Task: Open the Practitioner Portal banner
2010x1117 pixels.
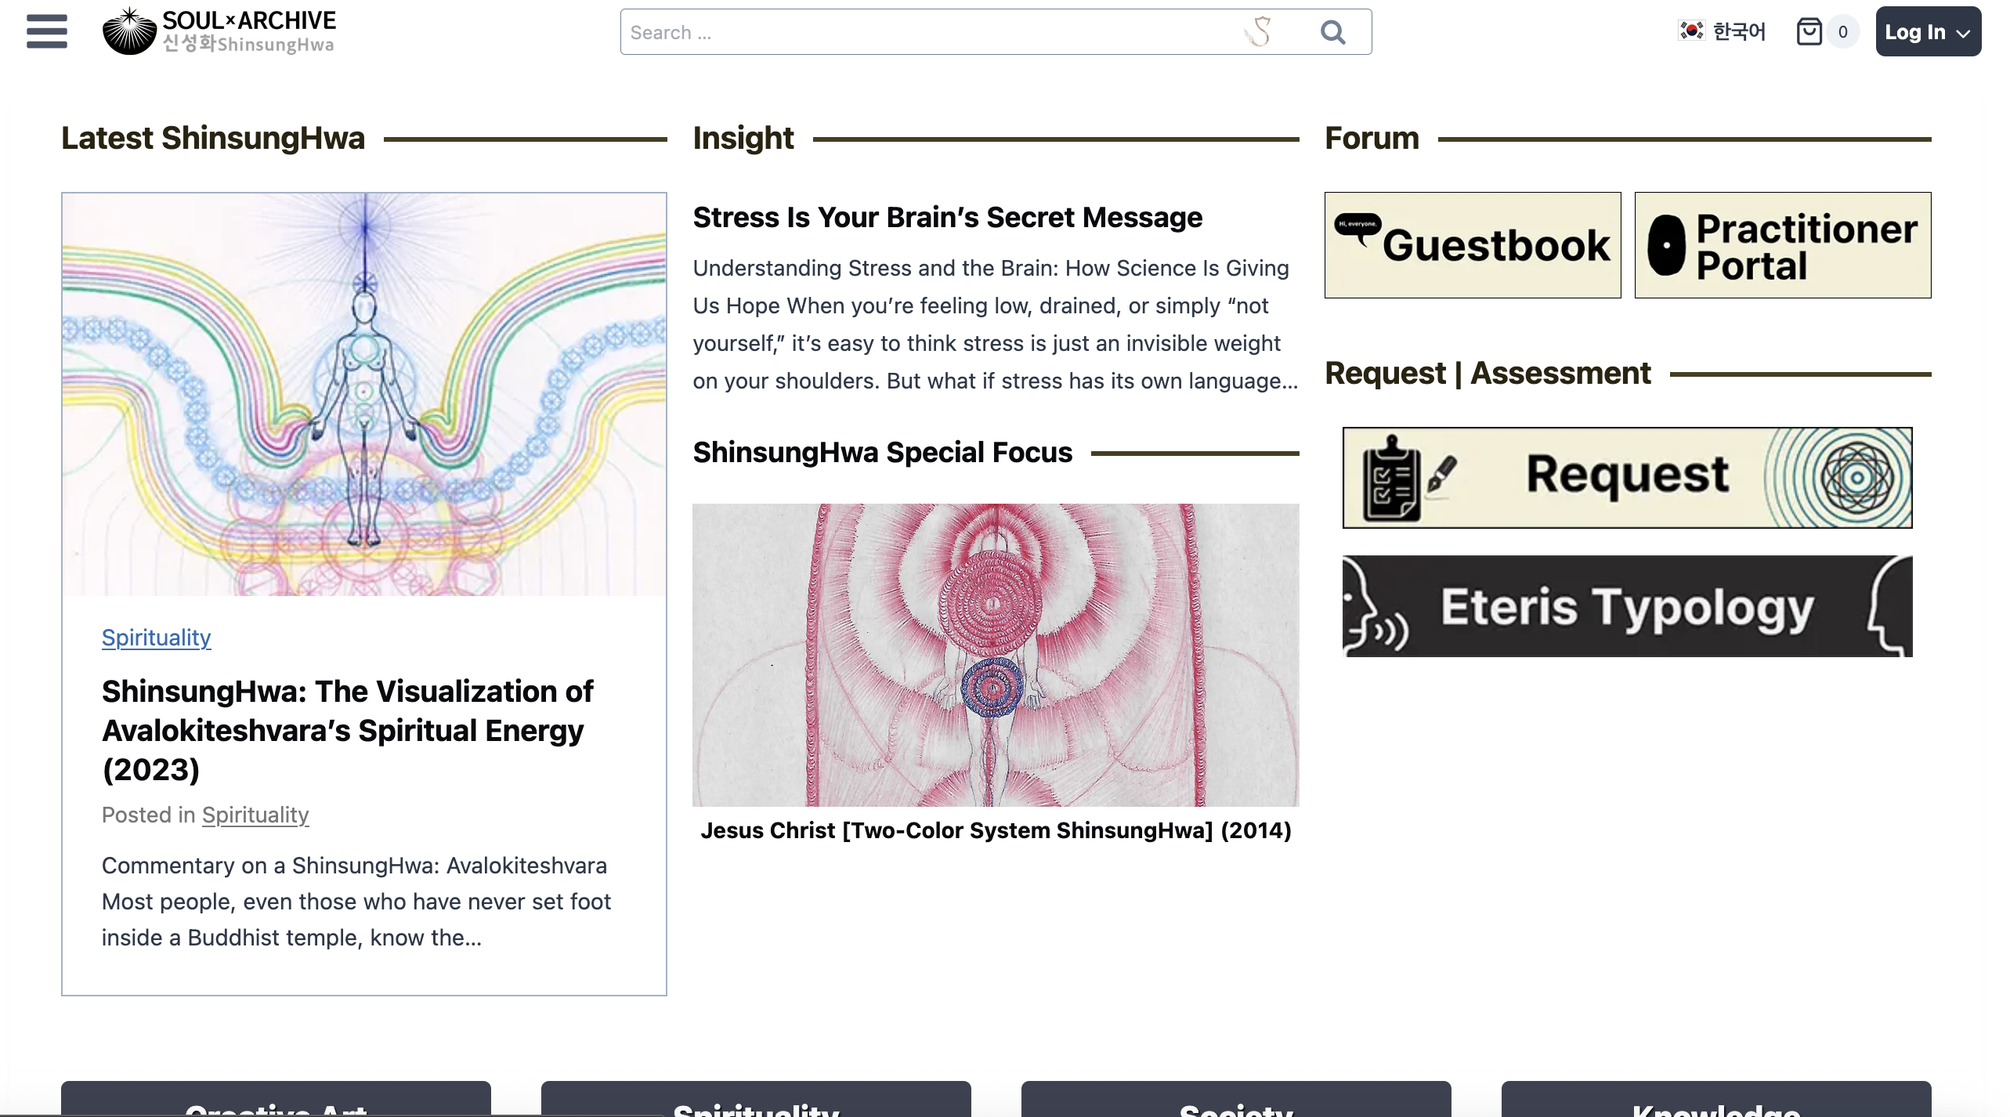Action: pyautogui.click(x=1782, y=245)
